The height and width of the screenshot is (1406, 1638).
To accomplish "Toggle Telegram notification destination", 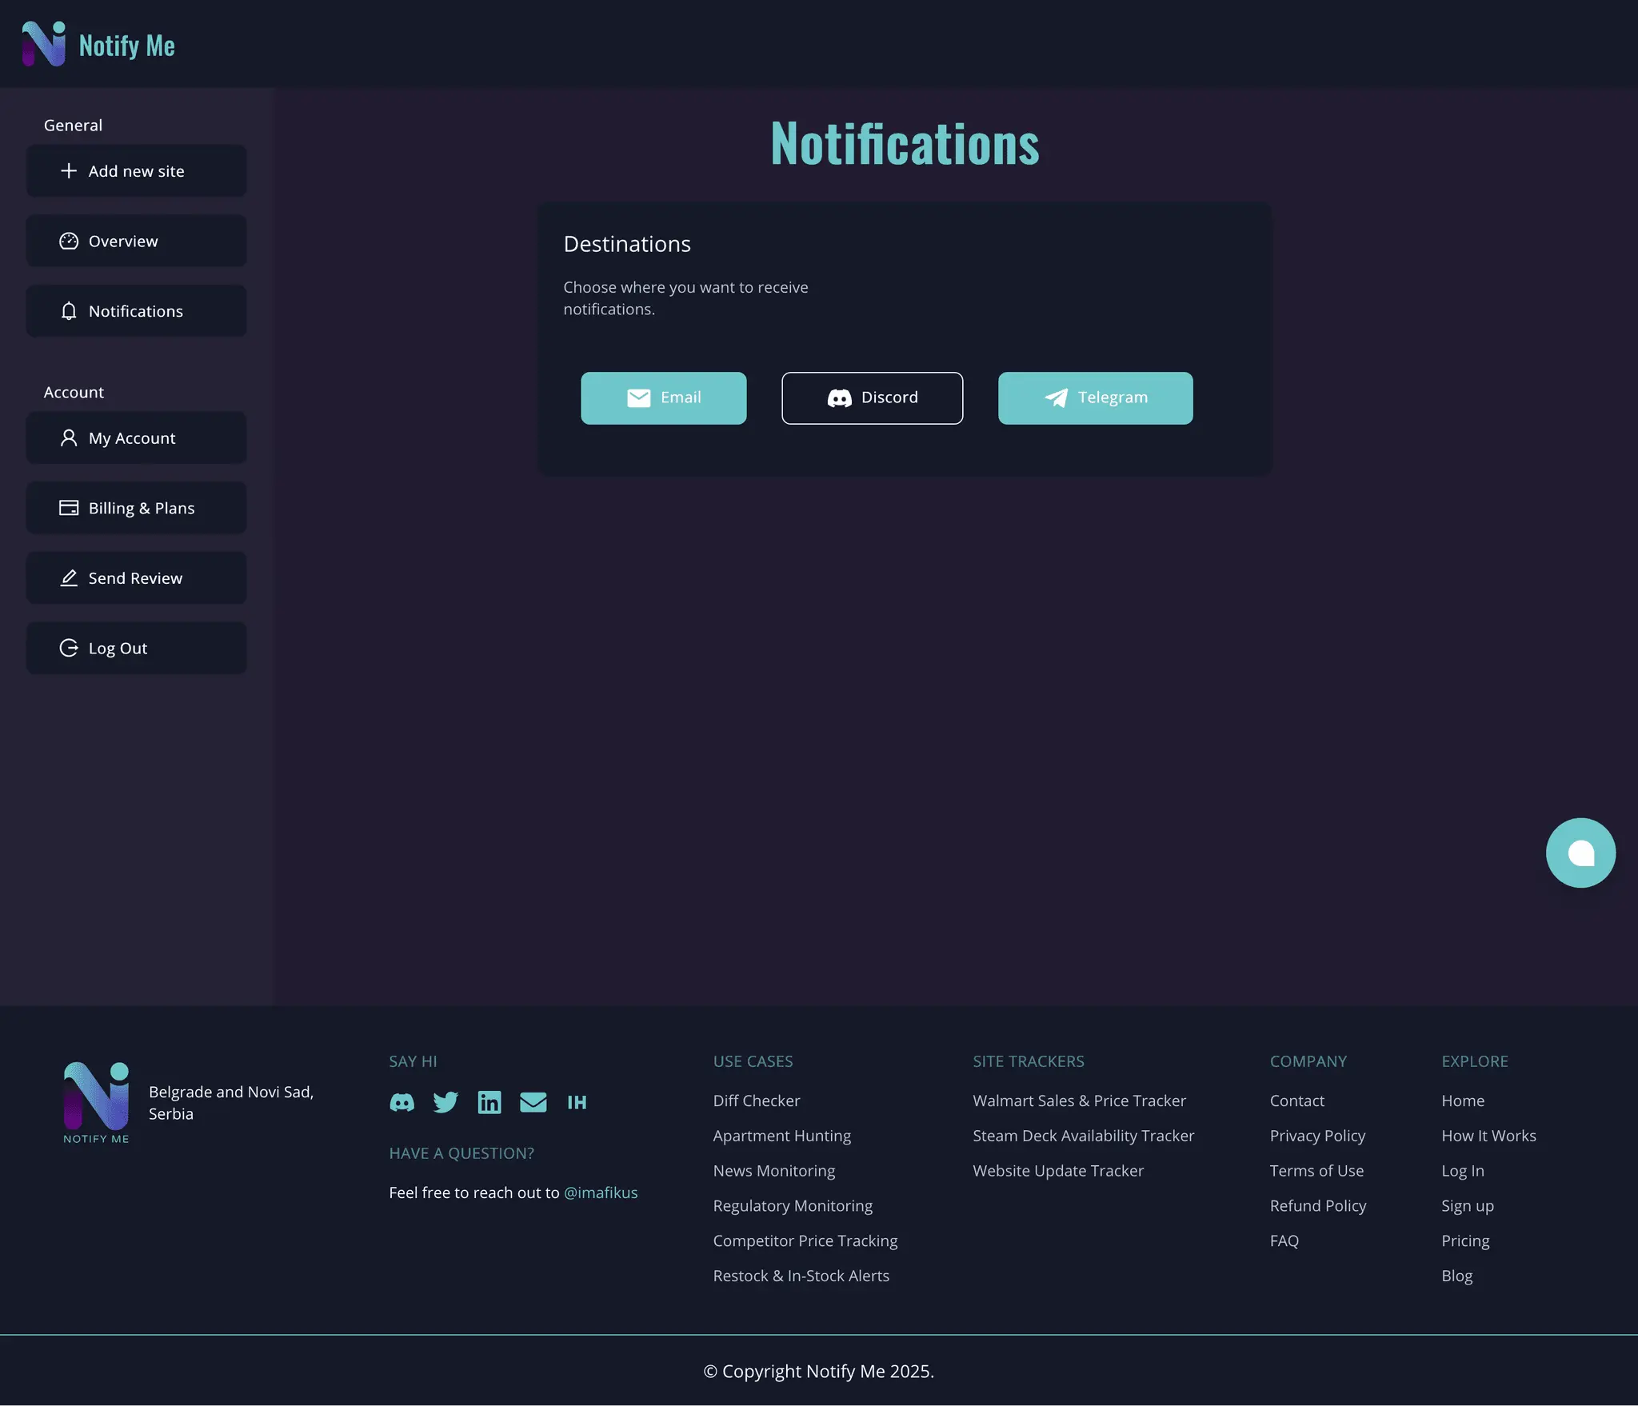I will click(1096, 398).
